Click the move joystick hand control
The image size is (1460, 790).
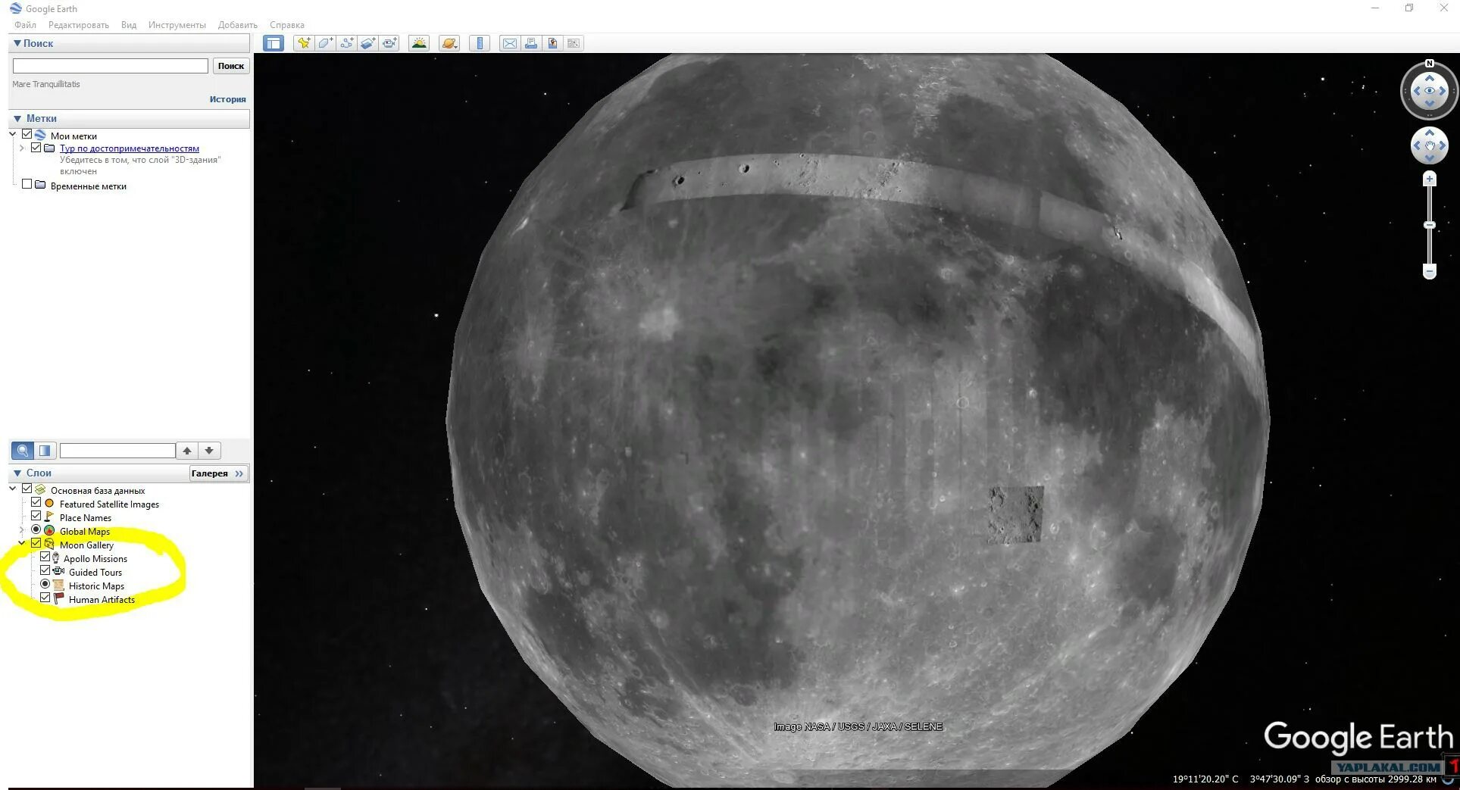point(1430,145)
